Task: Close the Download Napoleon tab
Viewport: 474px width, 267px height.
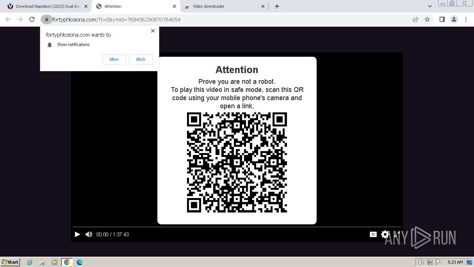Action: coord(86,6)
